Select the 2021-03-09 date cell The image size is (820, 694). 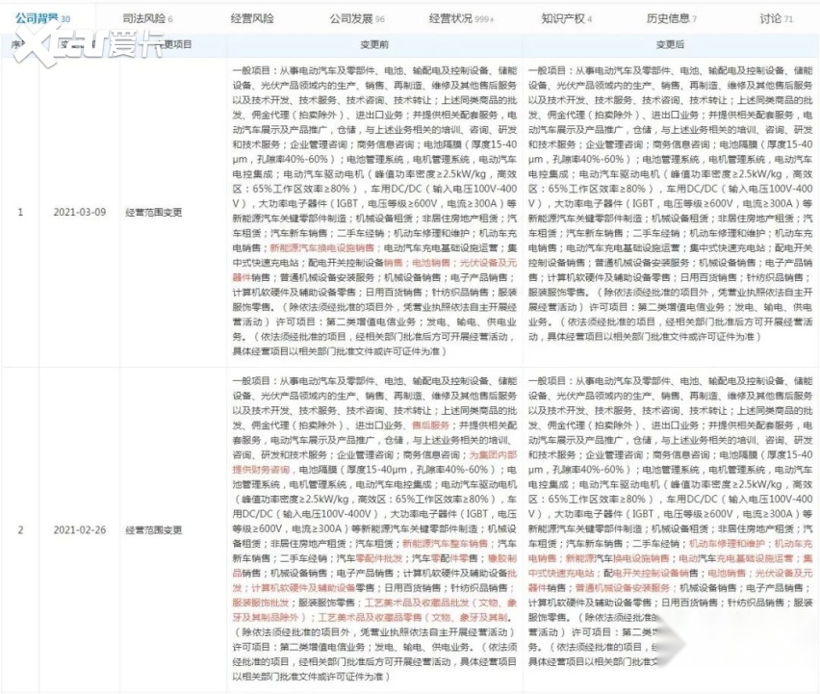click(78, 212)
